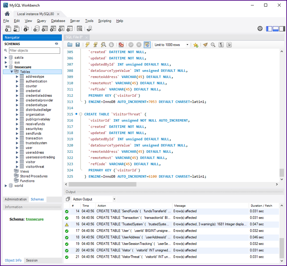The width and height of the screenshot is (287, 266).
Task: Expand the sakila schema
Action: coord(6,58)
